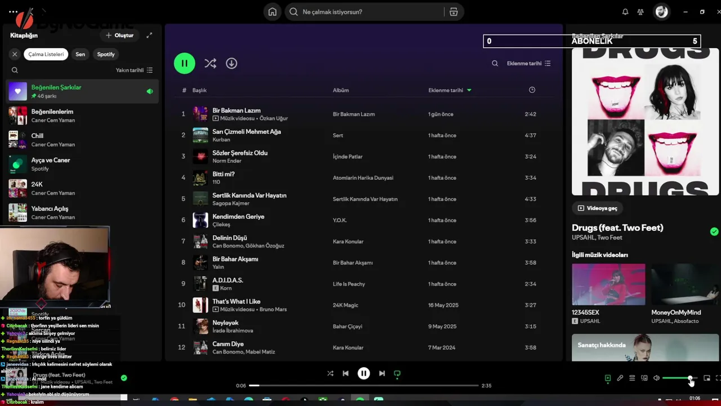The width and height of the screenshot is (721, 406).
Task: Open MoneyOnMyMind related video thumbnail
Action: coord(686,285)
